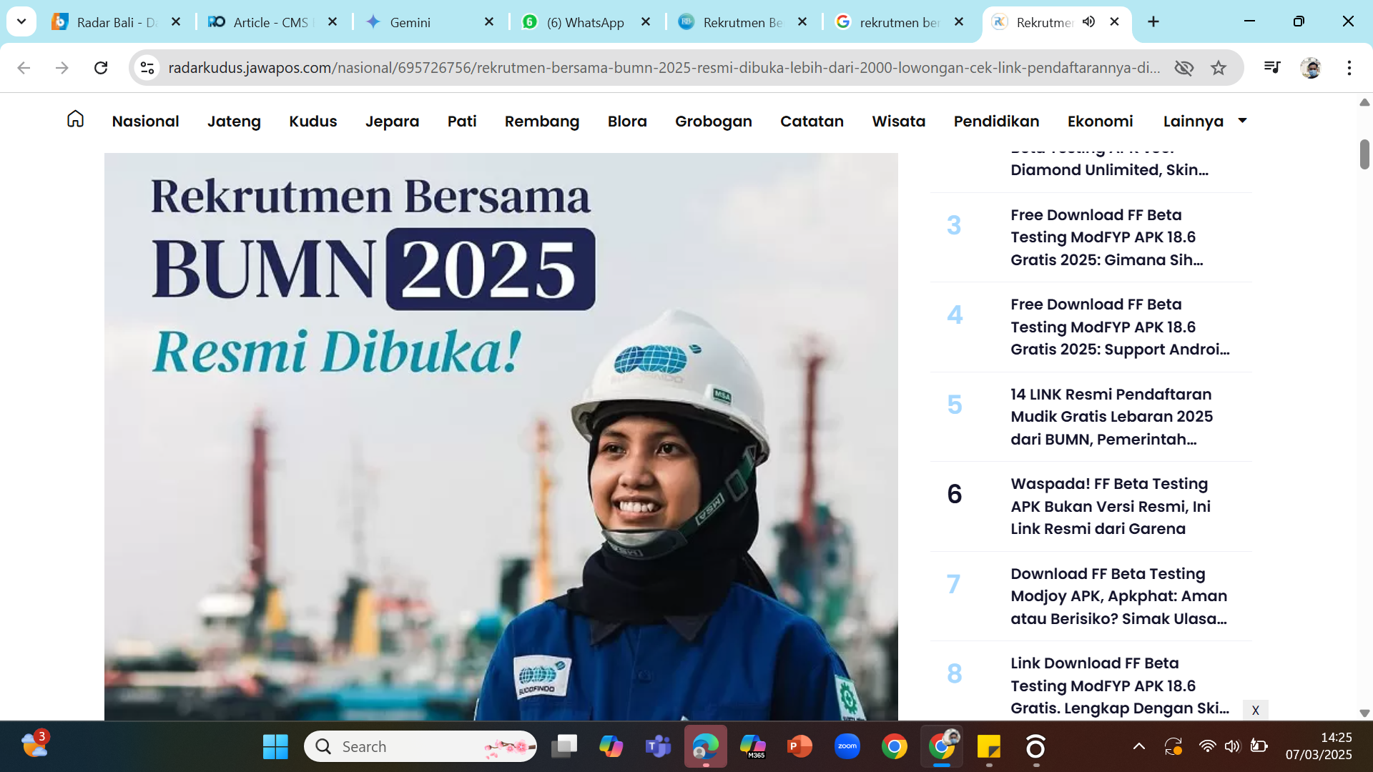
Task: Open Copilot from the taskbar
Action: point(611,747)
